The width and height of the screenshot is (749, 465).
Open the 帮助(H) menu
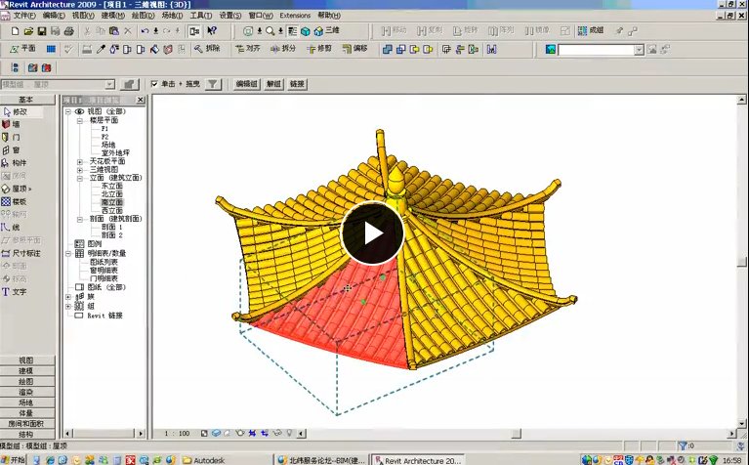click(x=329, y=16)
